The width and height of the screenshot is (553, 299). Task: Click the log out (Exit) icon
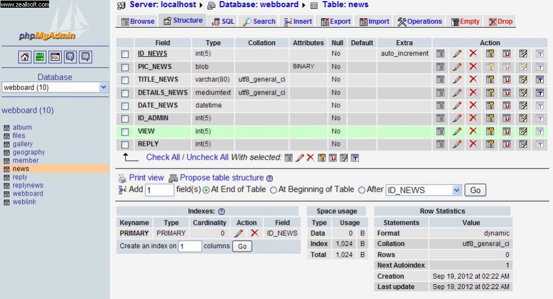[x=40, y=57]
